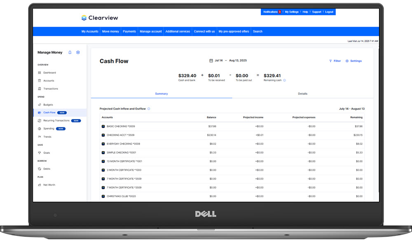Open the Filter control for Cash Flow
Screen dimensions: 412x242
(335, 61)
